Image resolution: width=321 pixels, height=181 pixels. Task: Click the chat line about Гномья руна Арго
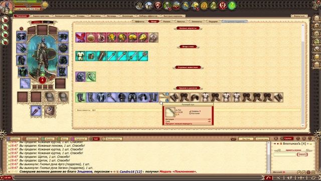click(x=55, y=164)
